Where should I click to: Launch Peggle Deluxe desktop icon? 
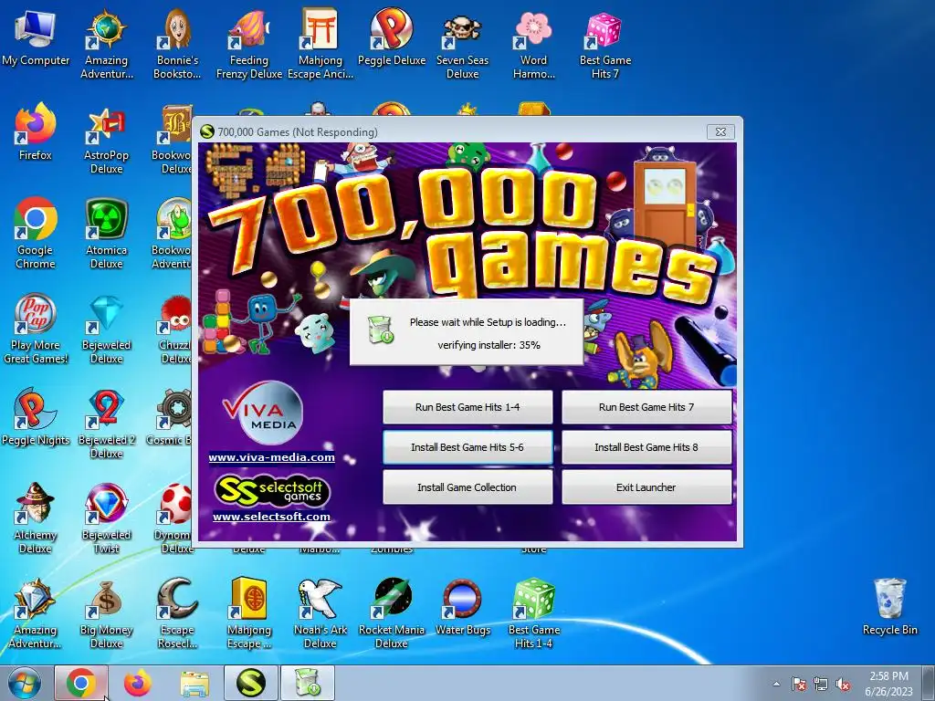click(391, 37)
